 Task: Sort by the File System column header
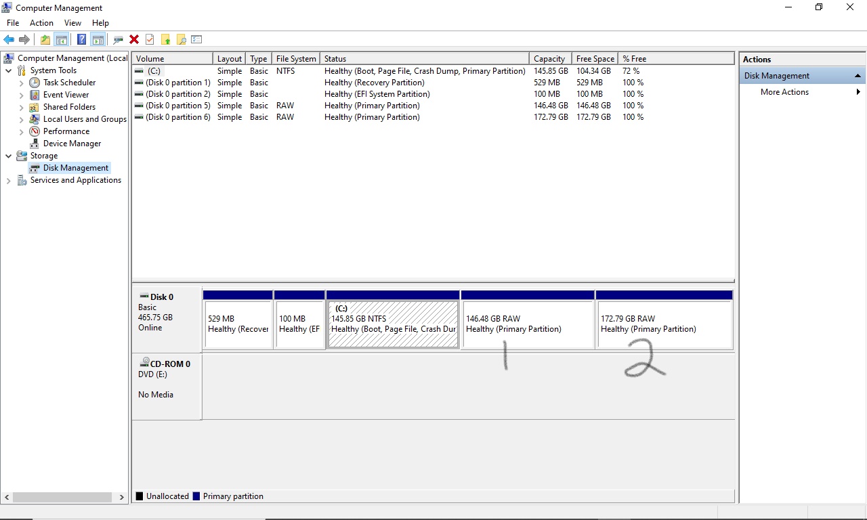(x=296, y=59)
